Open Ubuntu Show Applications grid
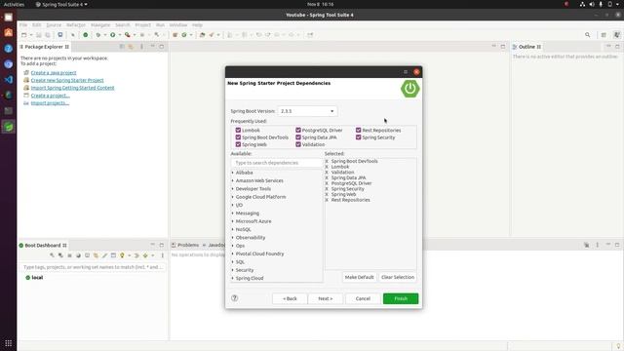 (9, 343)
